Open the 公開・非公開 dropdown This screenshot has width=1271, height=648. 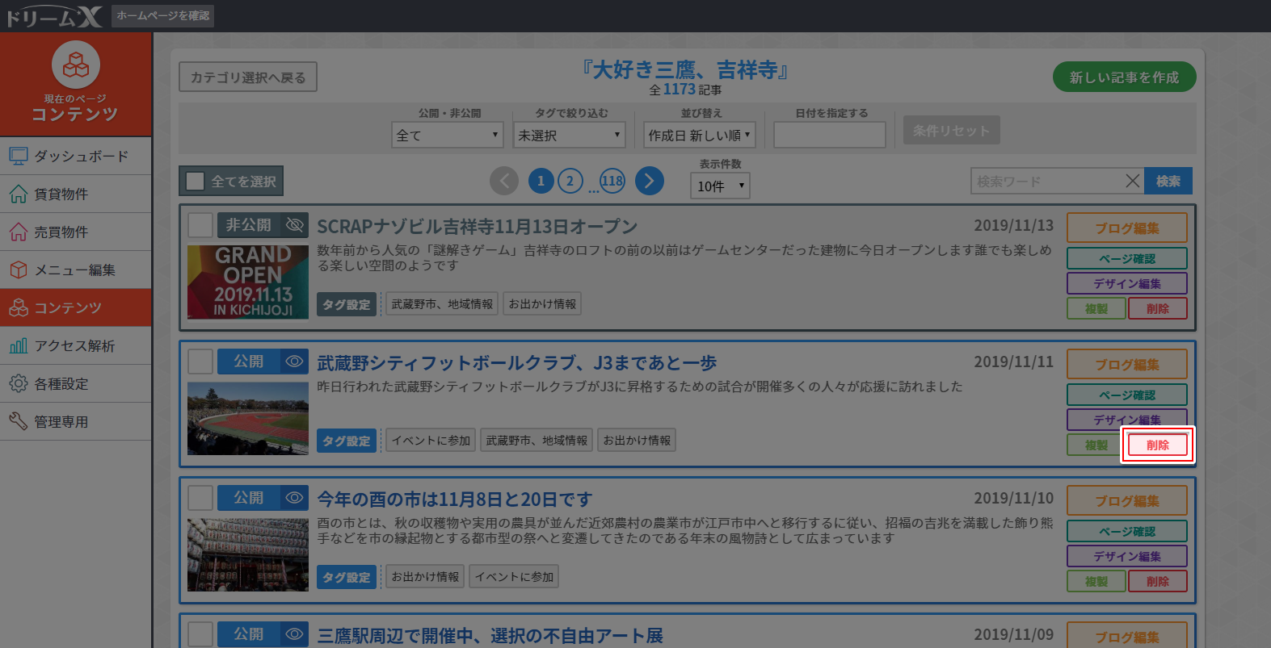[x=448, y=135]
